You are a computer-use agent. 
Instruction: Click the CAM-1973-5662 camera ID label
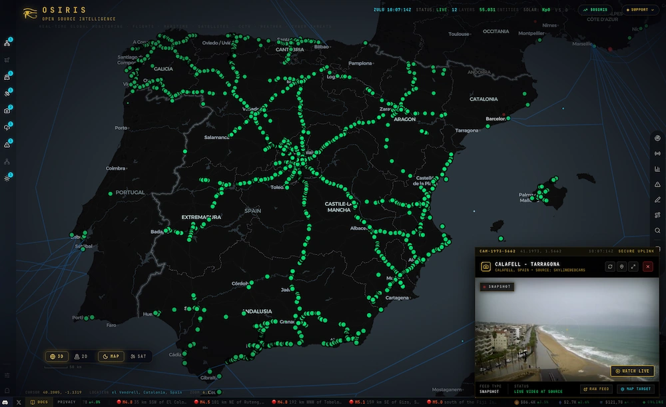pyautogui.click(x=498, y=251)
